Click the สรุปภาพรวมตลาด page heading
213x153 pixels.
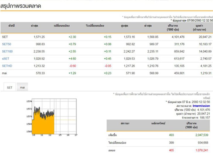[x=21, y=6]
